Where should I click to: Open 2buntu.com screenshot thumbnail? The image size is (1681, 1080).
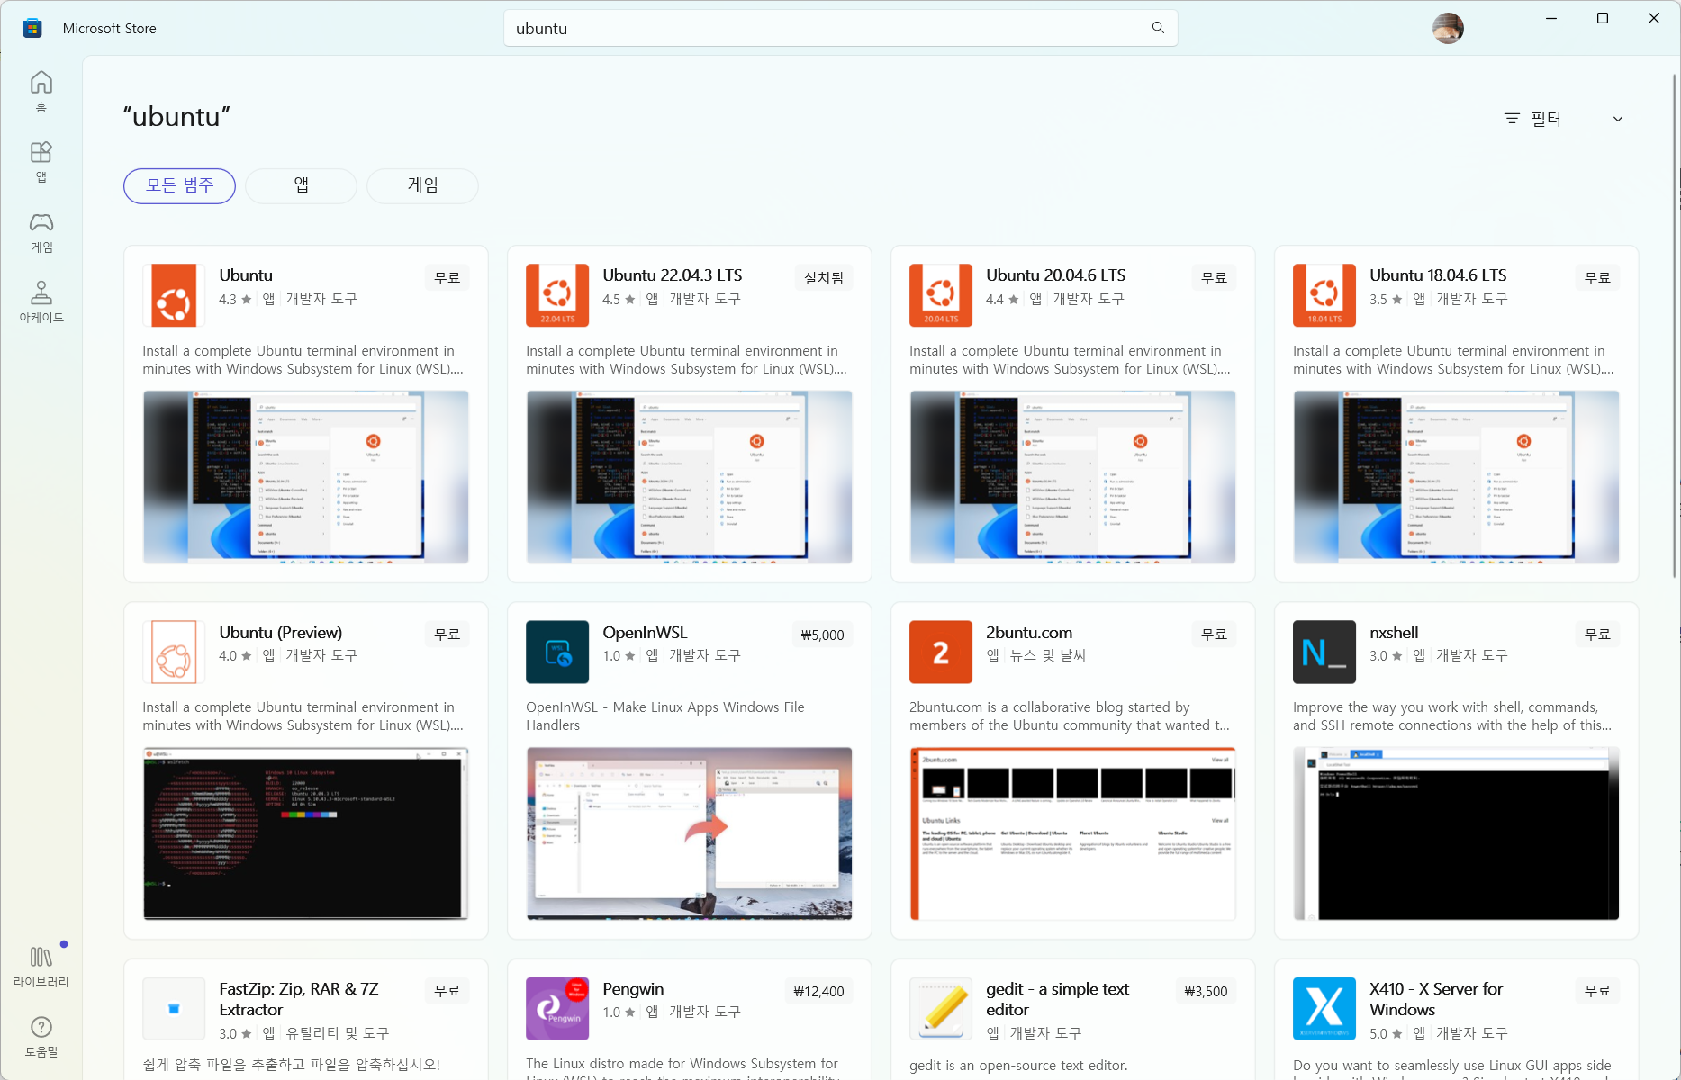click(1073, 833)
